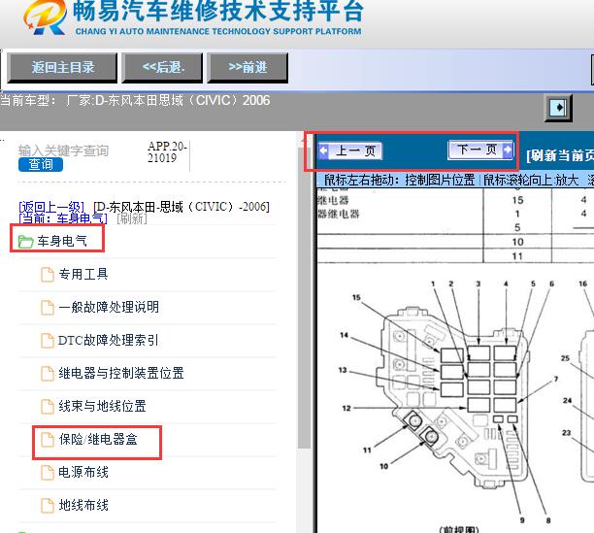Open 地线布线 document
The width and height of the screenshot is (594, 533).
pyautogui.click(x=83, y=505)
